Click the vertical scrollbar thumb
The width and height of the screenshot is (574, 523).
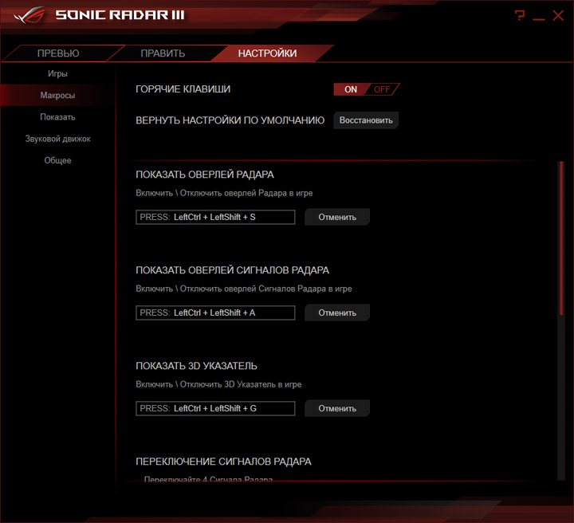click(561, 238)
